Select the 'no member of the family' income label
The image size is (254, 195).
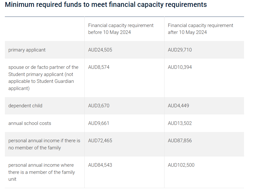tap(44, 144)
